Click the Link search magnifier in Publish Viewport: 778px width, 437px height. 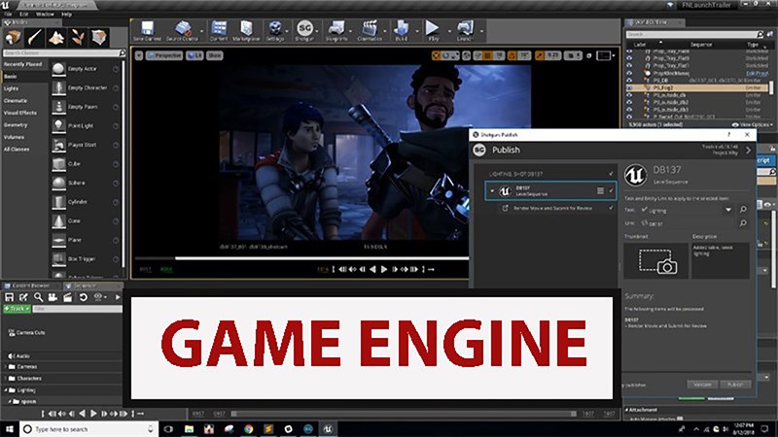click(x=743, y=223)
